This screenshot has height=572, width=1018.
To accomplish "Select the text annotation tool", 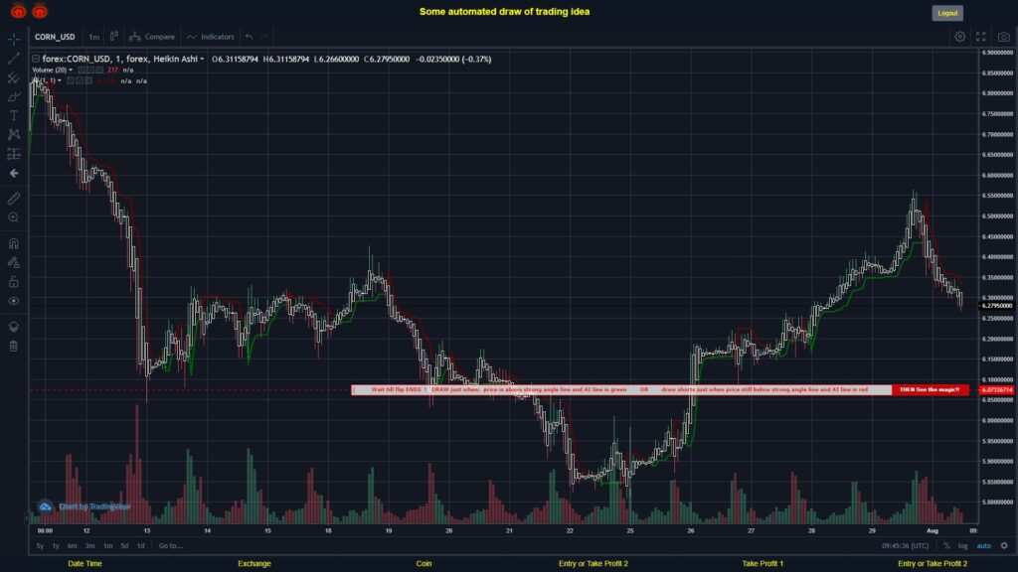I will (14, 115).
